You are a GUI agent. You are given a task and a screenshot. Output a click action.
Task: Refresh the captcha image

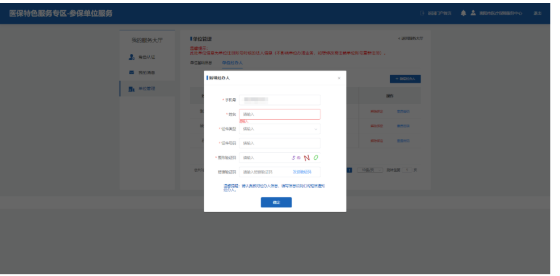click(x=305, y=158)
